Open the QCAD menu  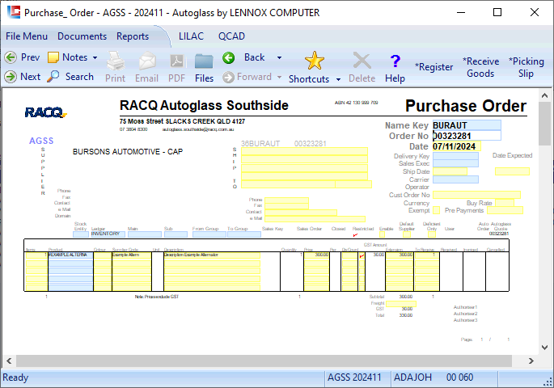[231, 36]
